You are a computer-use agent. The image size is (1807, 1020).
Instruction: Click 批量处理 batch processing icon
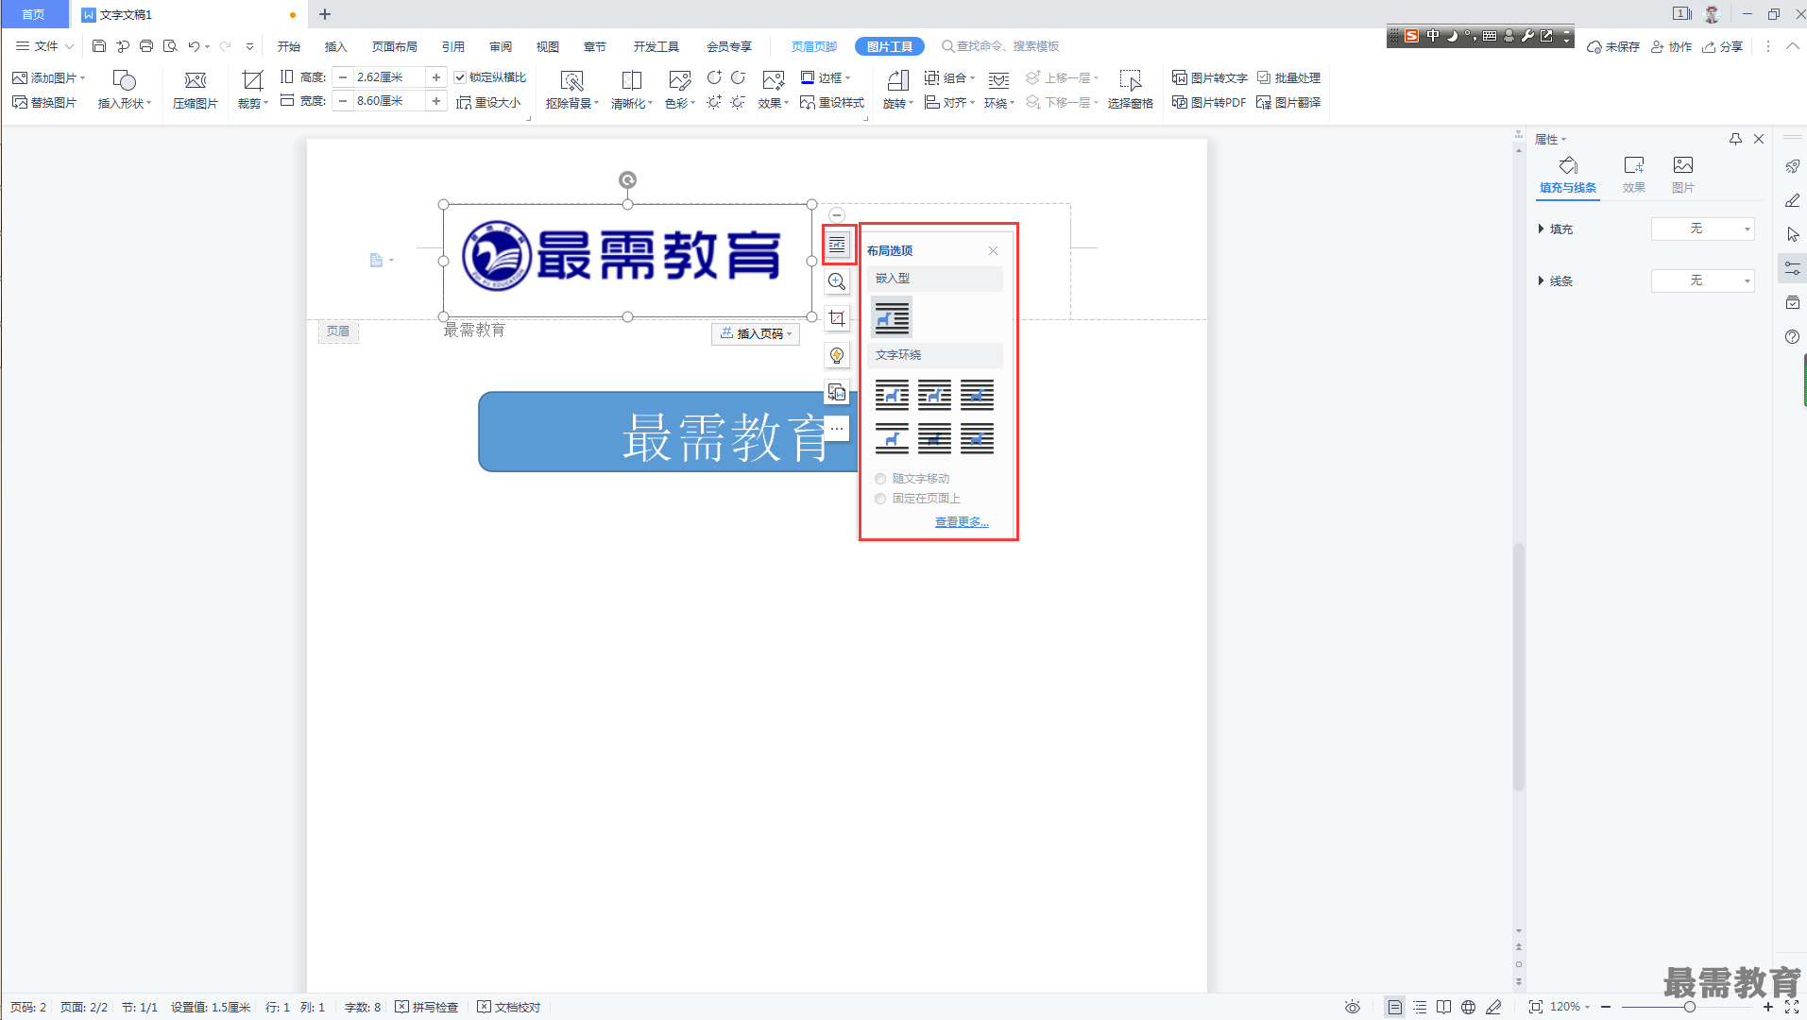click(x=1264, y=77)
